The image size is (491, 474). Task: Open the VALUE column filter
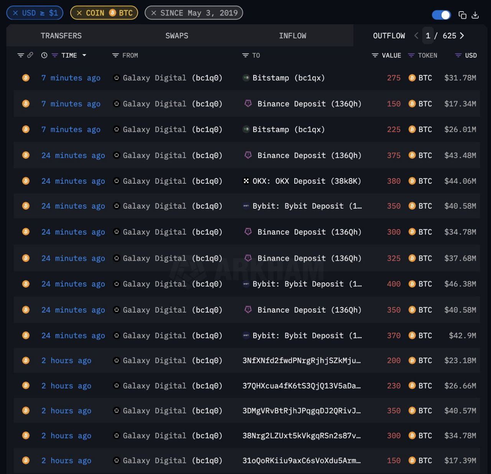(375, 55)
